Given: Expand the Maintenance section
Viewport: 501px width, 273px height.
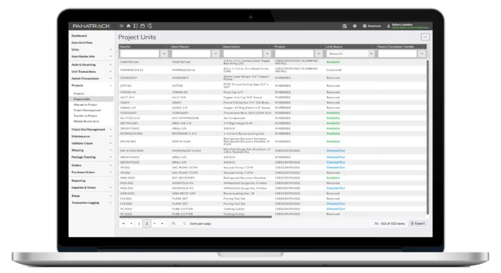Looking at the screenshot, I should [x=91, y=137].
